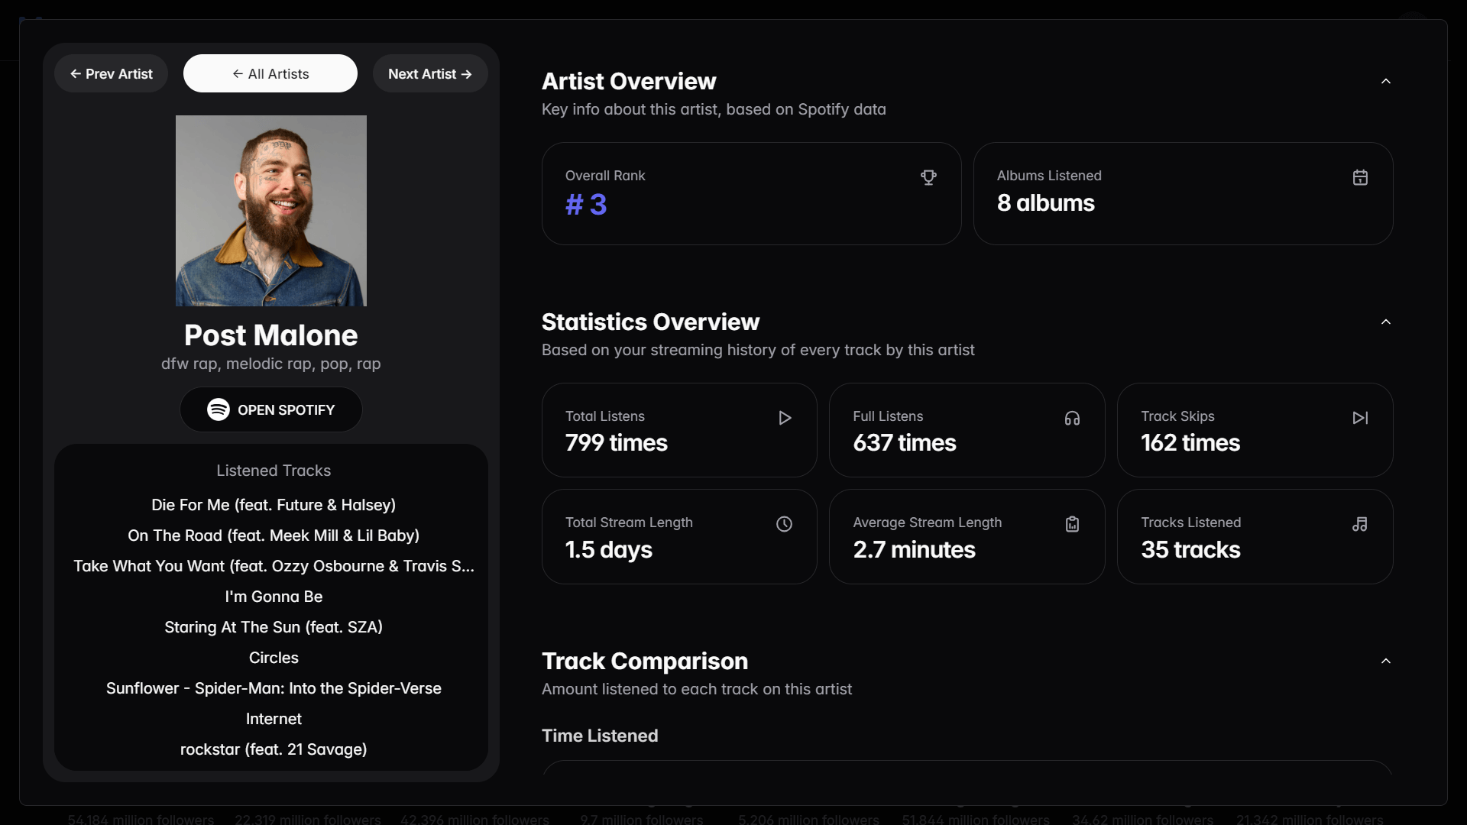
Task: Select track Staring At The Sun (feat. SZA)
Action: 274,627
